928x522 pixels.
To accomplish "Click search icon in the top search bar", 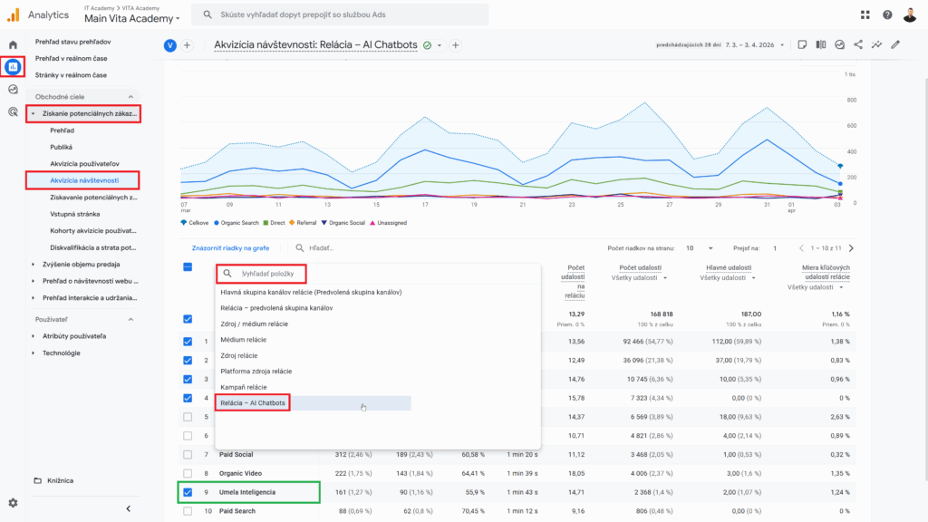I will tap(208, 14).
